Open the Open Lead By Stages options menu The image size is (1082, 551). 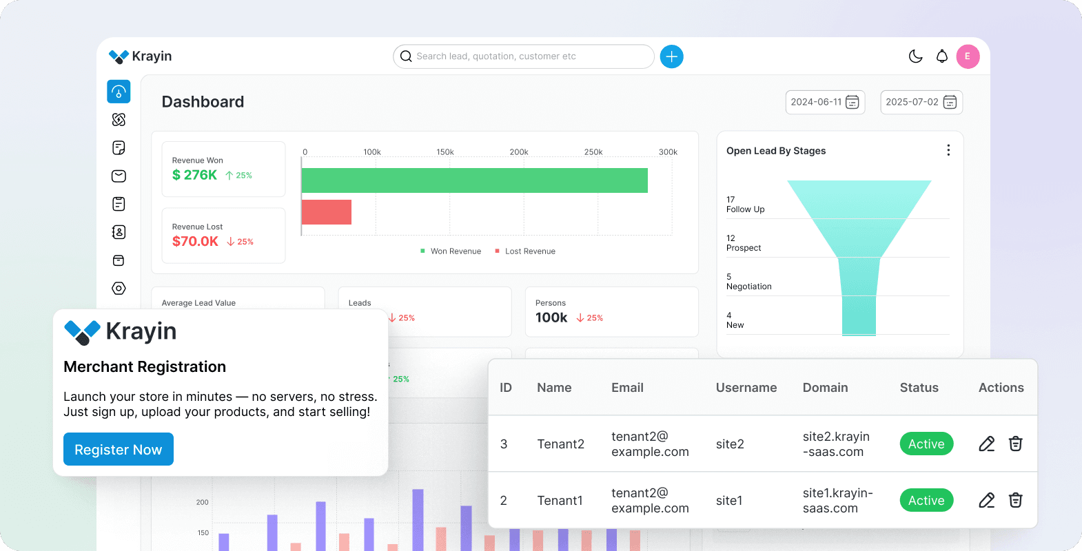coord(948,150)
